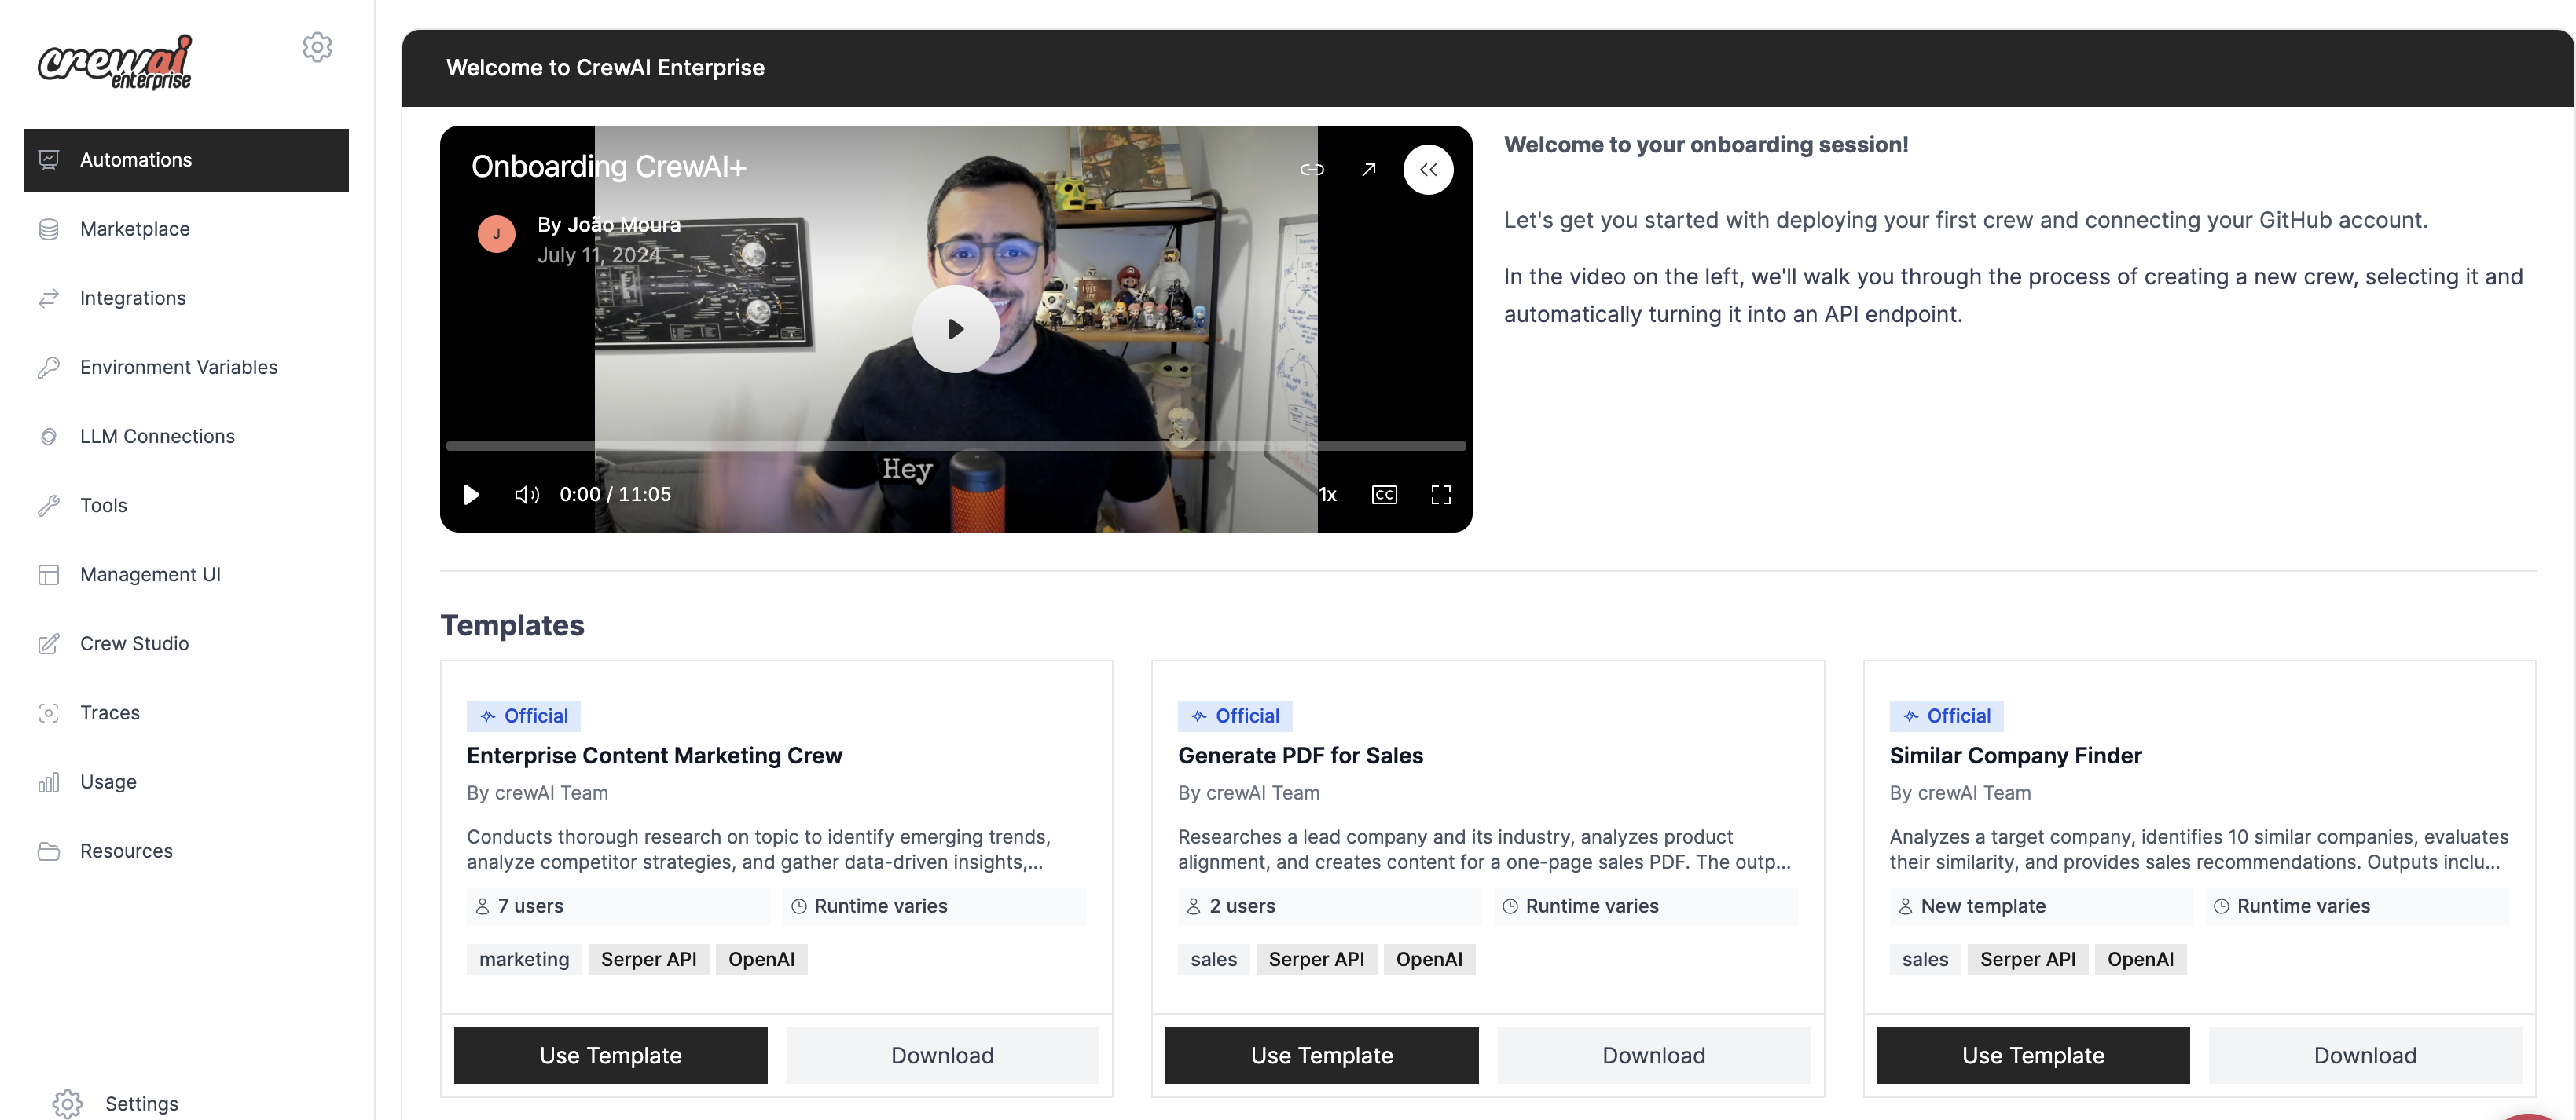This screenshot has width=2576, height=1120.
Task: Click the Environment Variables key icon
Action: (x=48, y=367)
